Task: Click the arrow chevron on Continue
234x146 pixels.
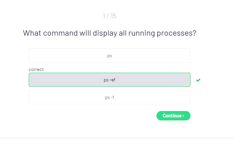Action: pos(183,116)
